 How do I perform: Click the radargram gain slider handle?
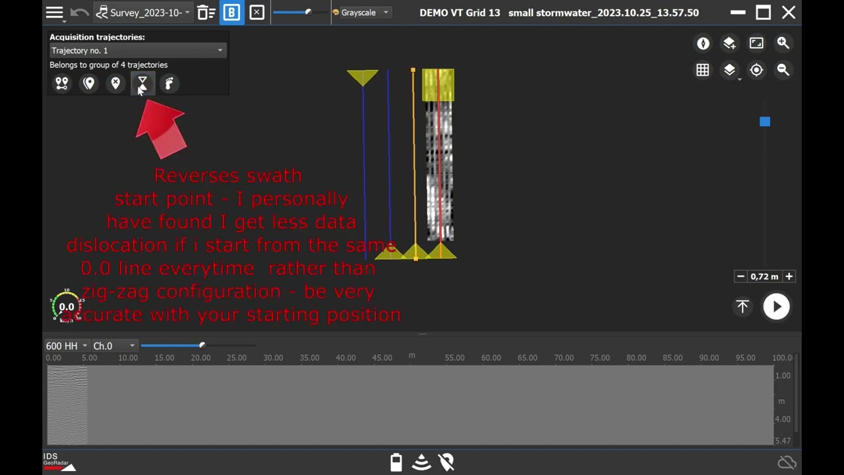(202, 345)
